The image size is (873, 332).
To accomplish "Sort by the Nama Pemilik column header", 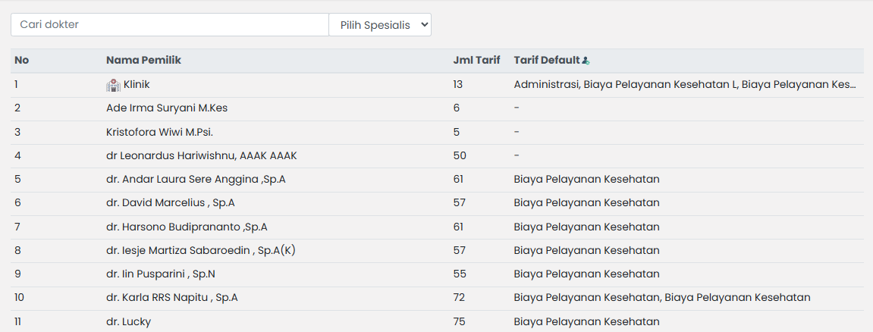I will (143, 61).
